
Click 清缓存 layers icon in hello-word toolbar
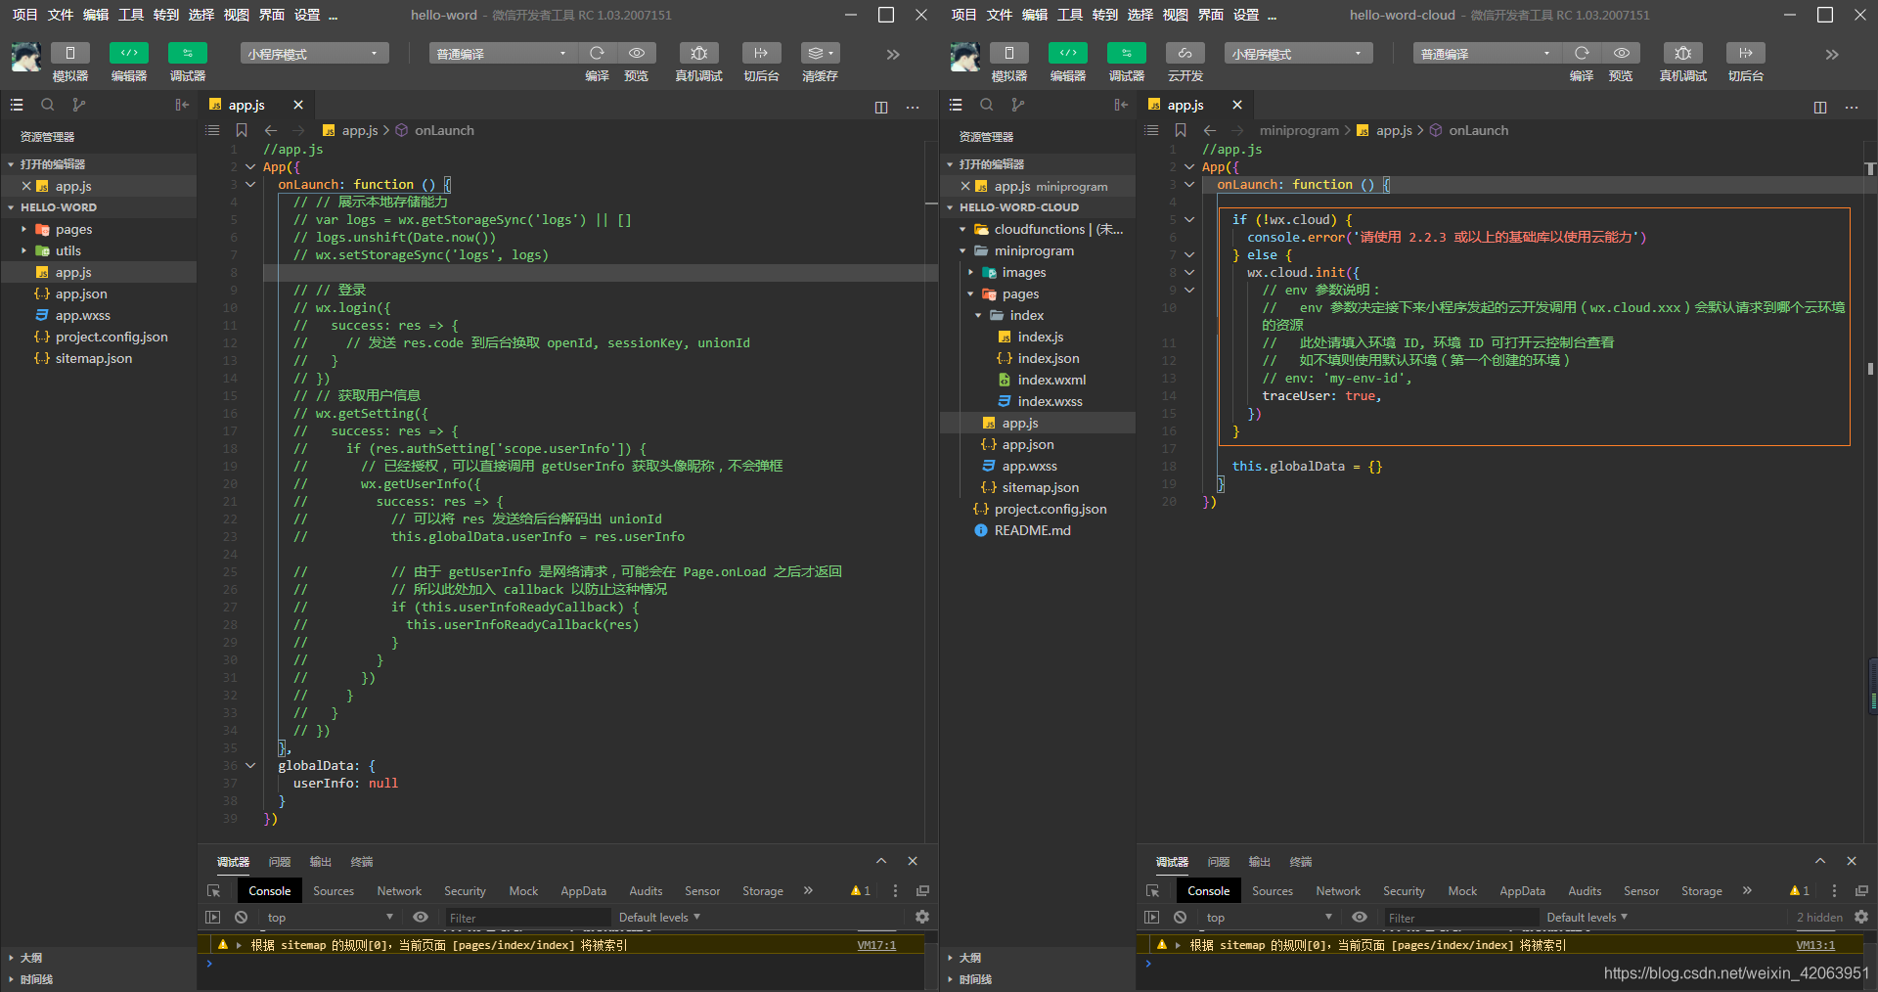coord(820,53)
